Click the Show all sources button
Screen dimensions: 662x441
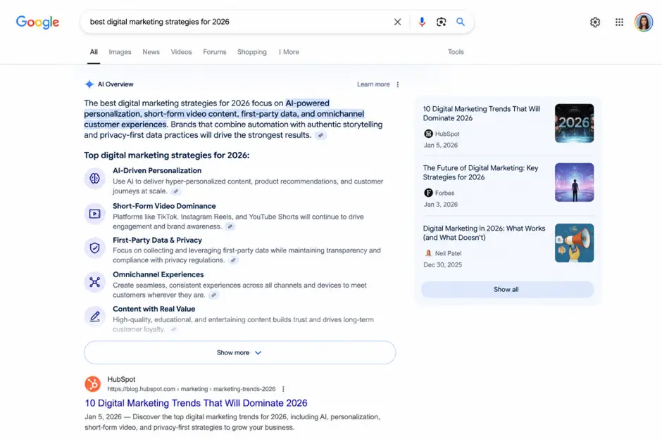(x=508, y=290)
